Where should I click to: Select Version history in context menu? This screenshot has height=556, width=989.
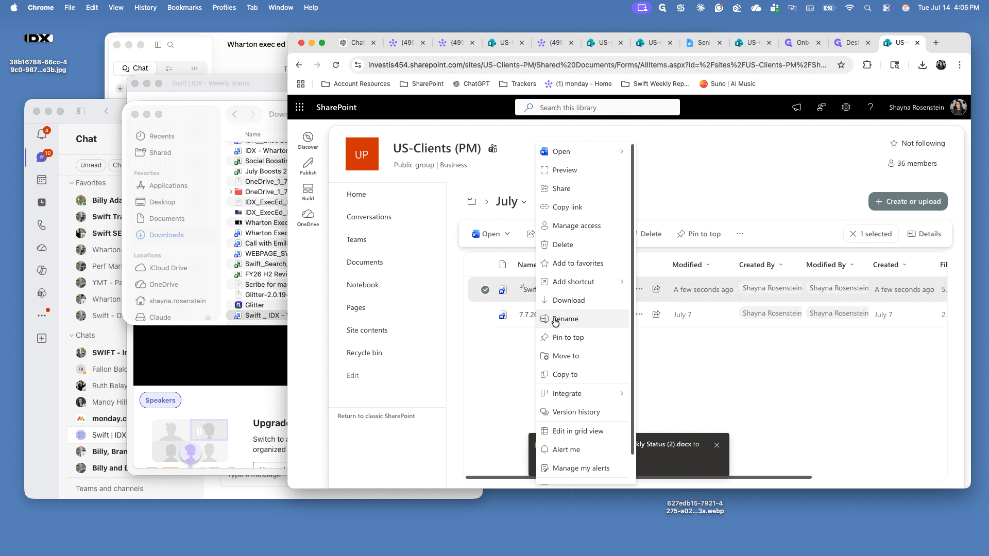(582, 412)
